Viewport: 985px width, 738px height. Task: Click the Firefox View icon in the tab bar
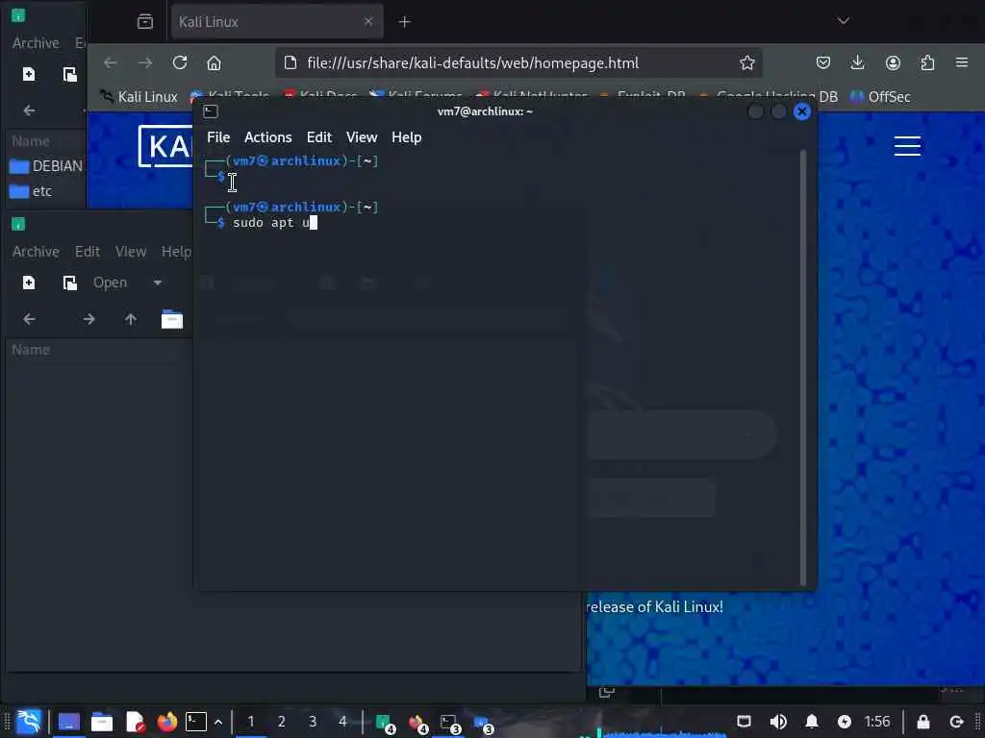click(x=145, y=22)
